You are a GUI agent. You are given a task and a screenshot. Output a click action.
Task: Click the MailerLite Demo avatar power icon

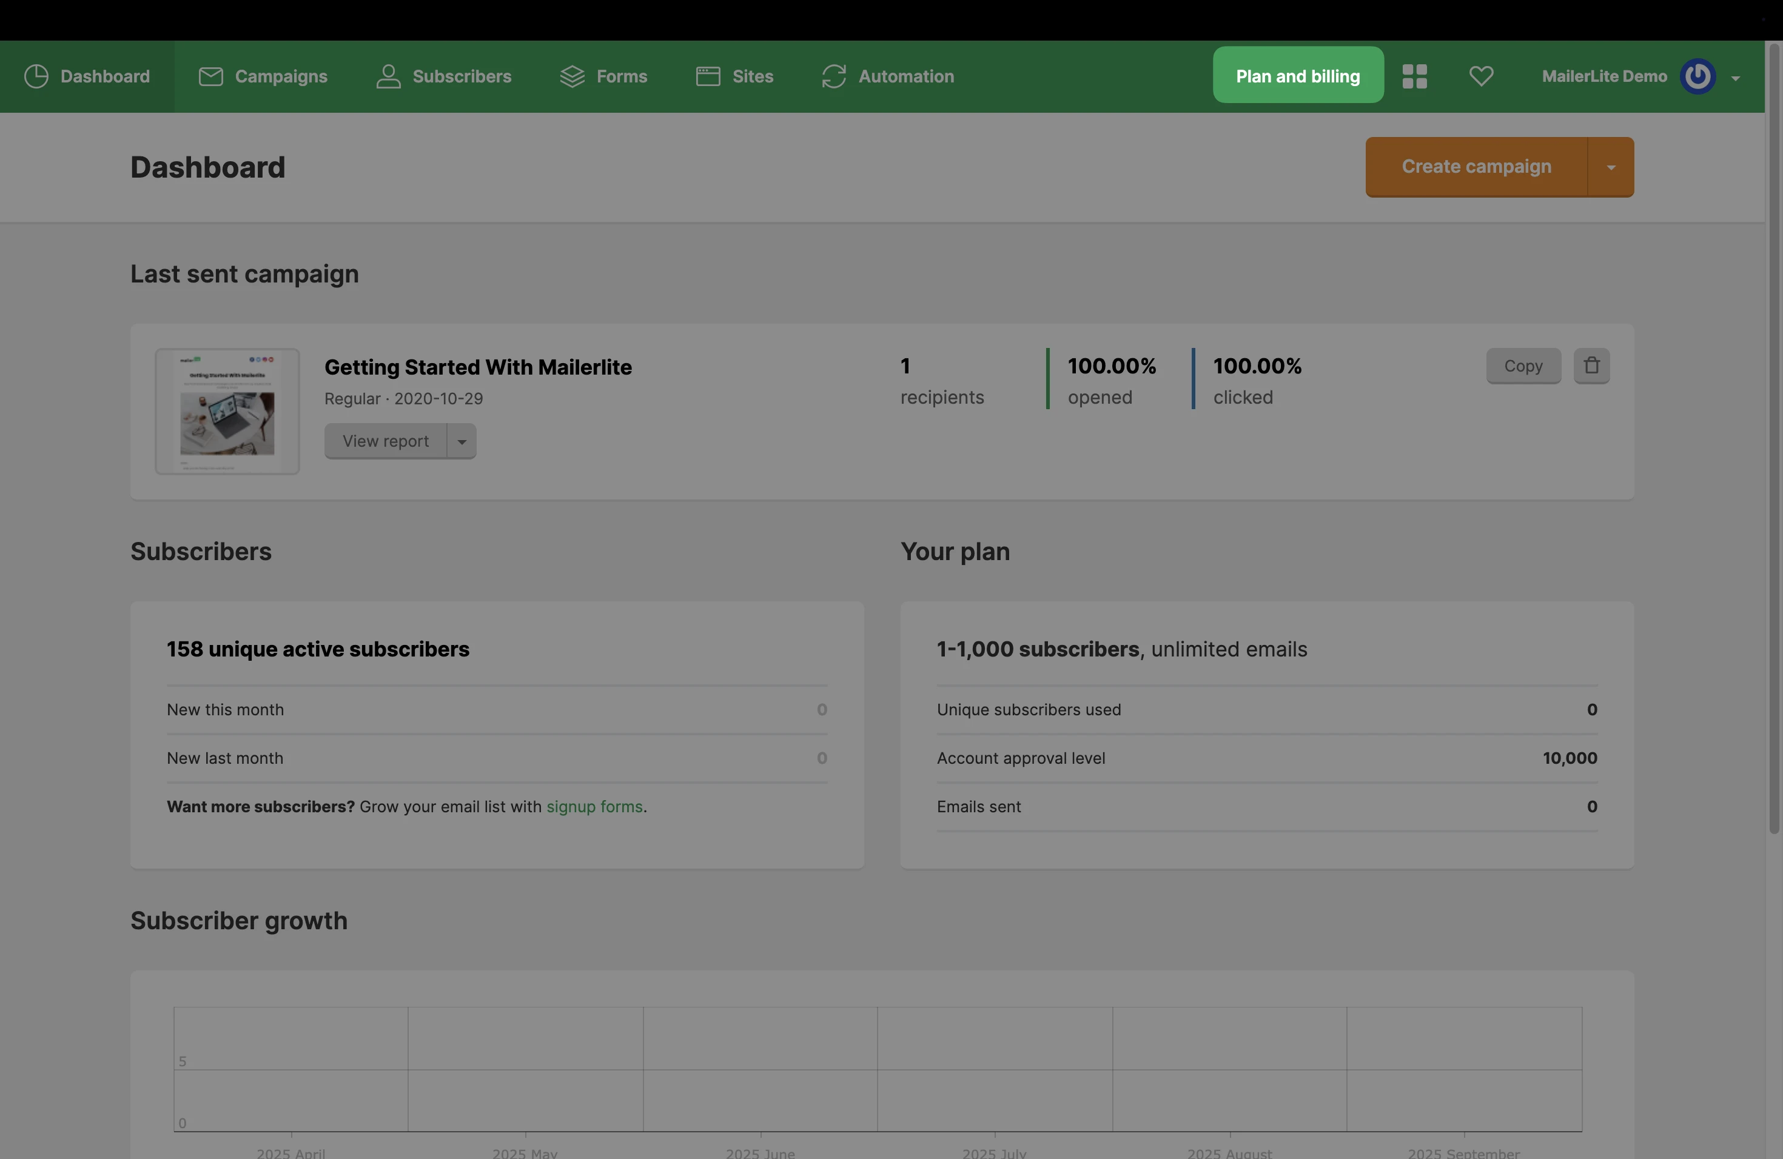1698,76
